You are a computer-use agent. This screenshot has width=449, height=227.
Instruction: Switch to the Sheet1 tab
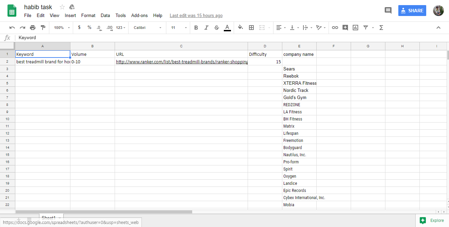point(49,218)
